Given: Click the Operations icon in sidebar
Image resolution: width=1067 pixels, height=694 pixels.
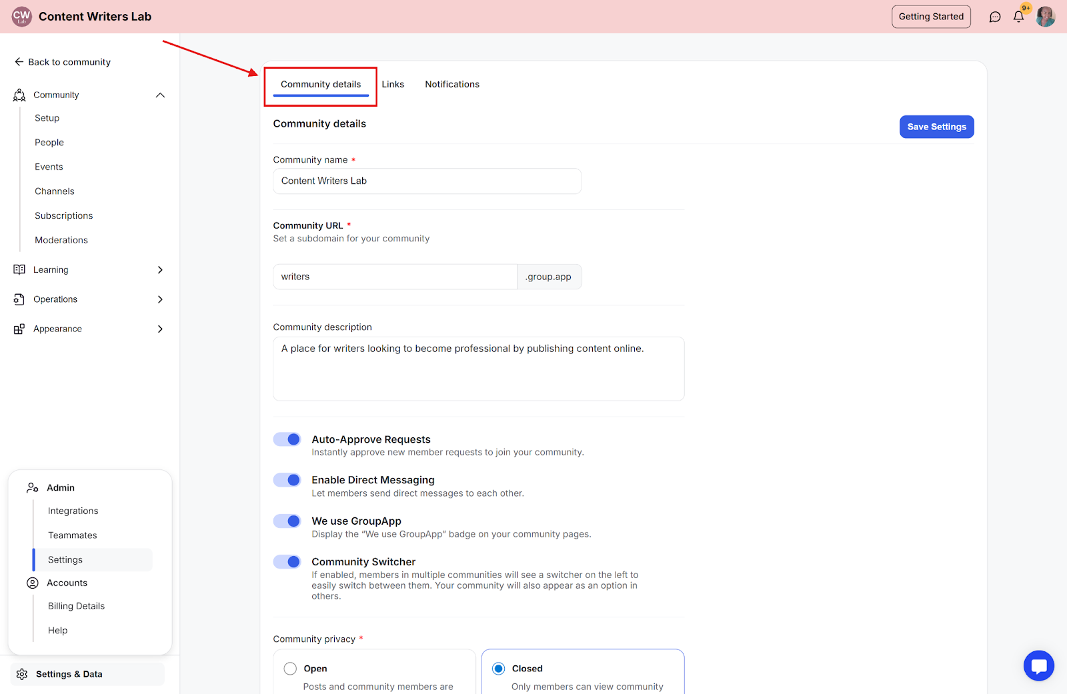Looking at the screenshot, I should click(19, 299).
